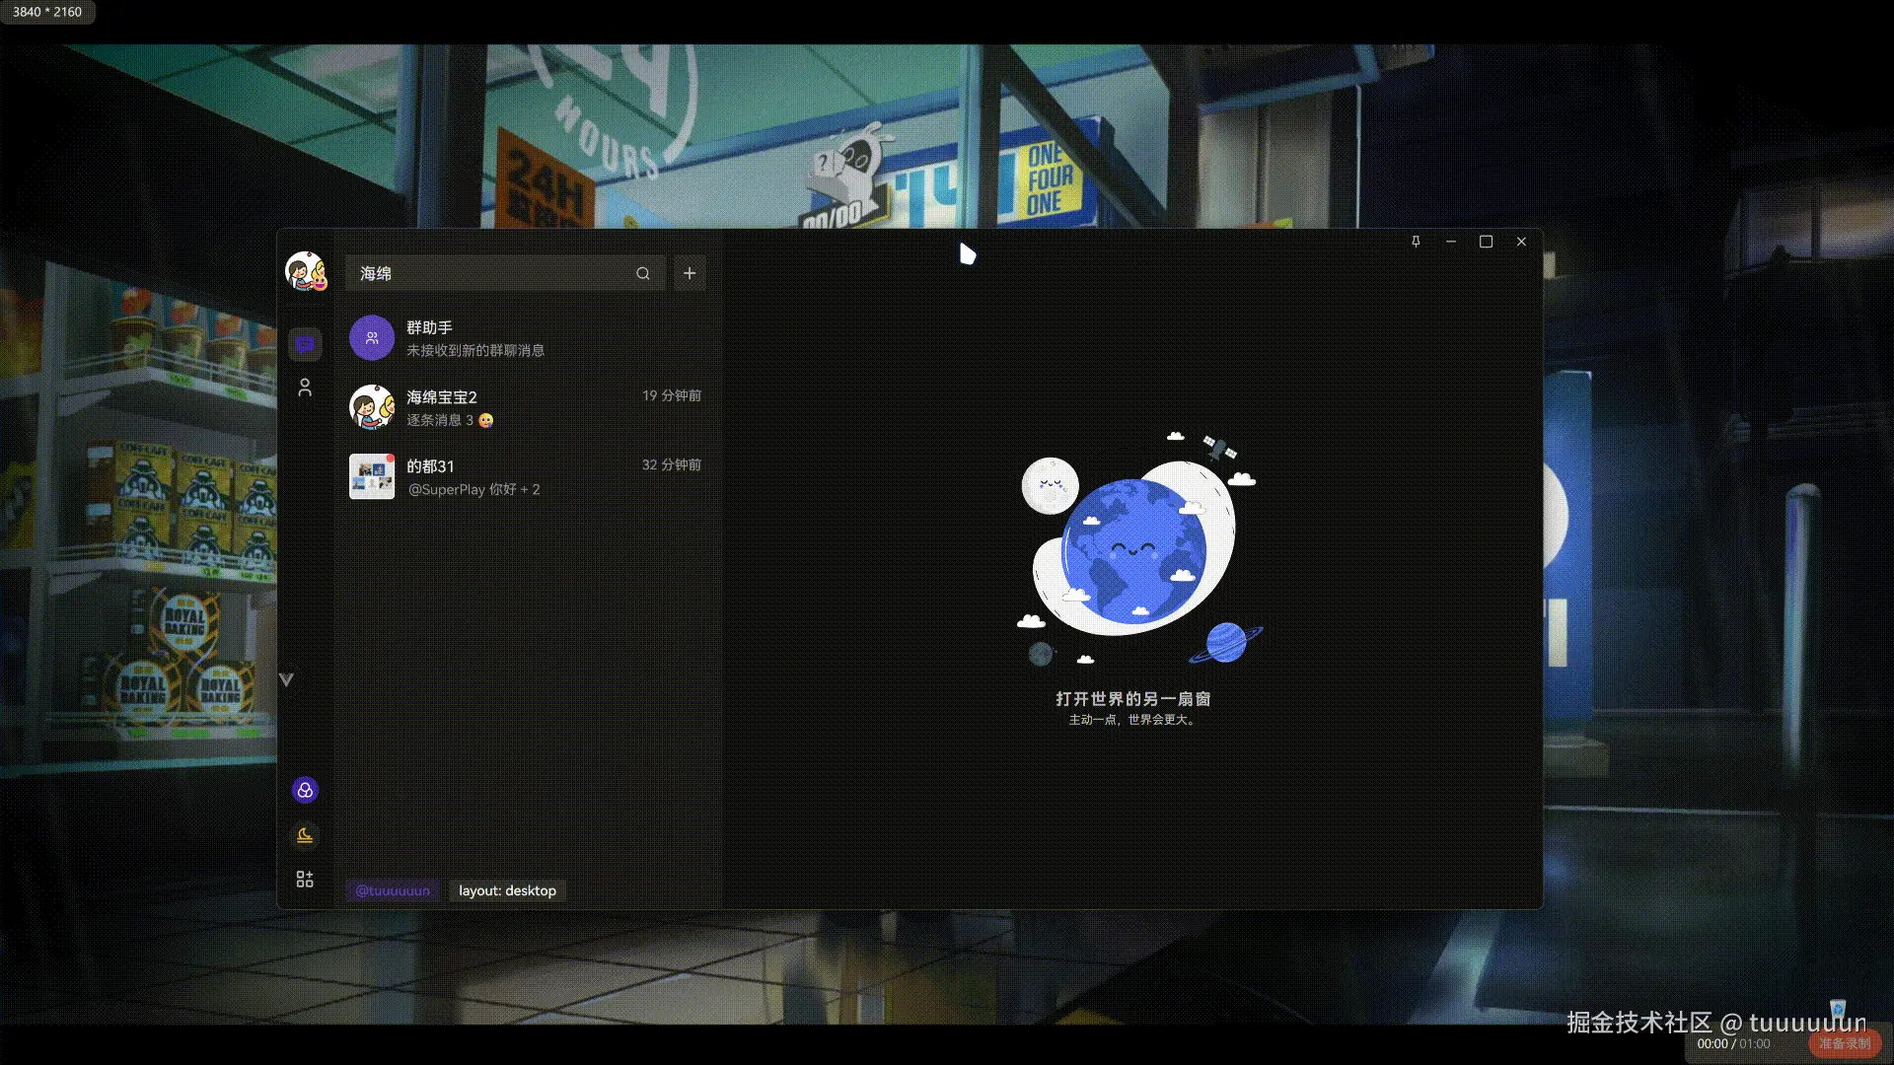Select the theme palette icon in the sidebar
1894x1065 pixels.
(305, 789)
